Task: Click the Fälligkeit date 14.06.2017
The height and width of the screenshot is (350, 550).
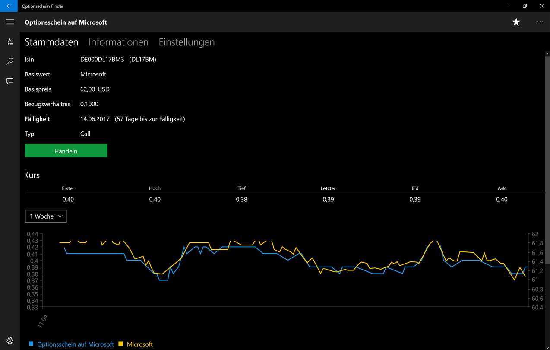Action: [x=95, y=119]
